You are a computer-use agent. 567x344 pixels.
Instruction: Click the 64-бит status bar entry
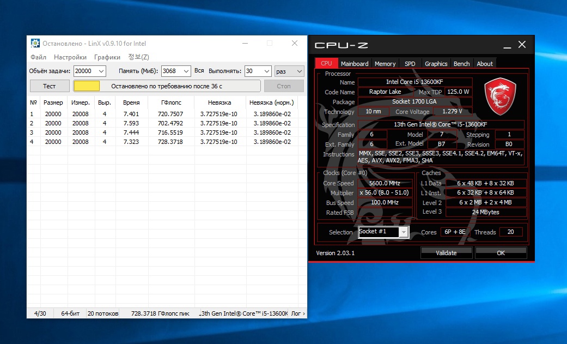[70, 313]
